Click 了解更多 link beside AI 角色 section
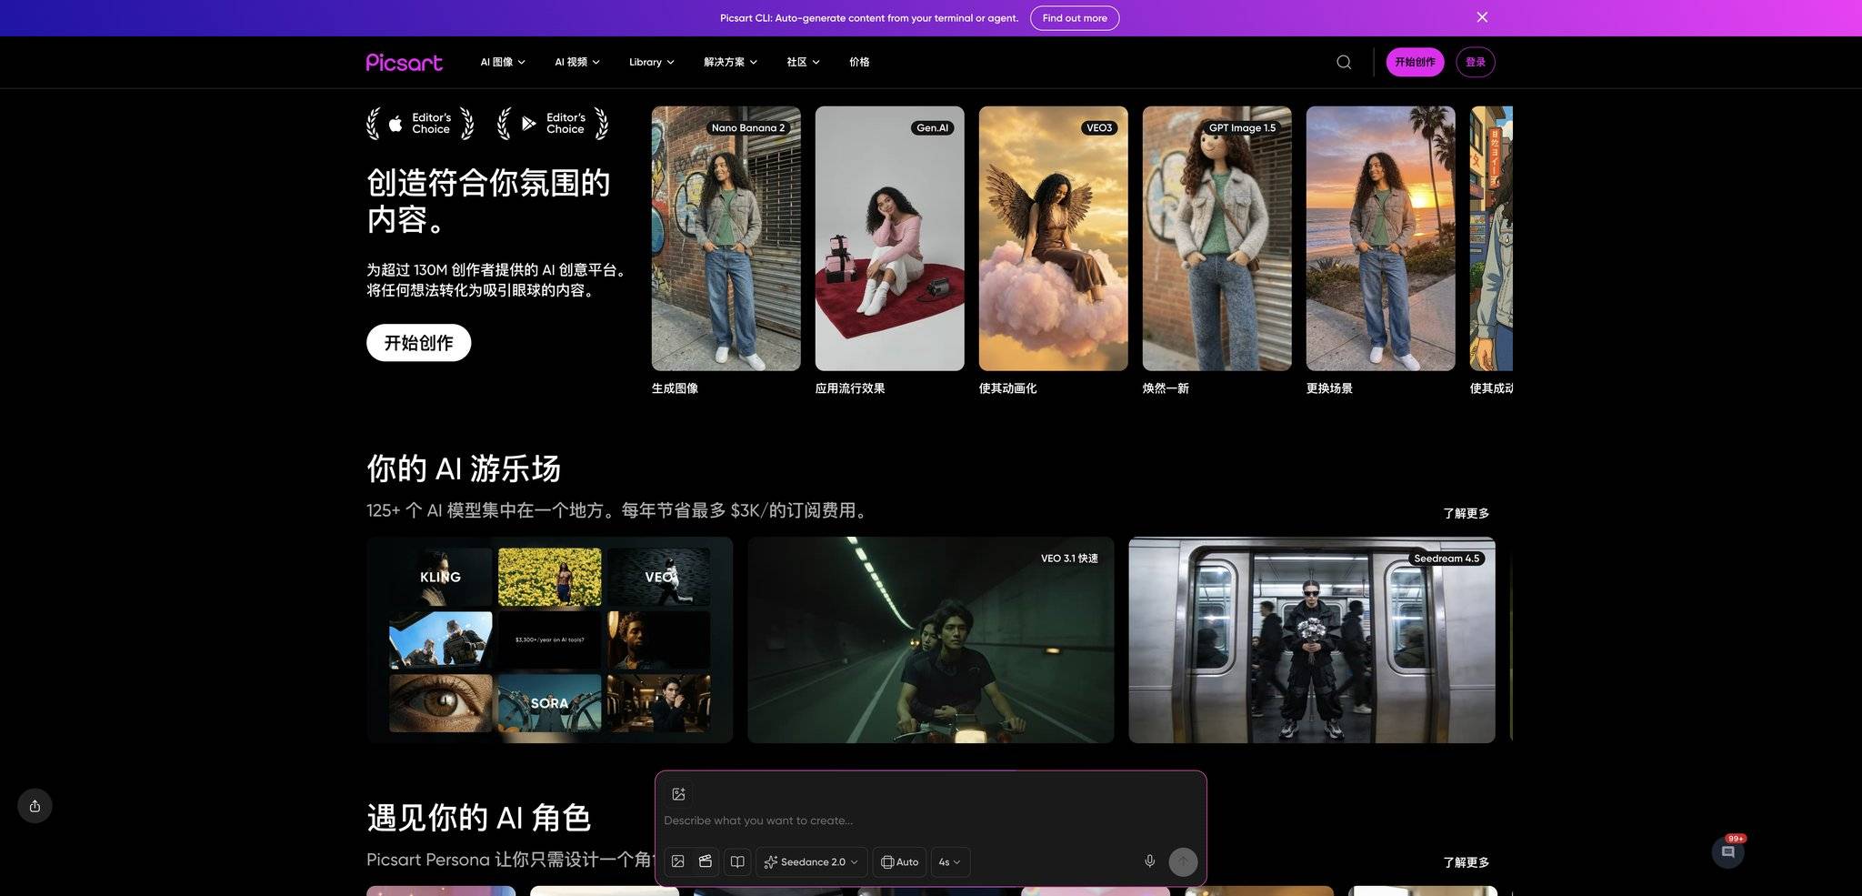The image size is (1862, 896). [1466, 862]
